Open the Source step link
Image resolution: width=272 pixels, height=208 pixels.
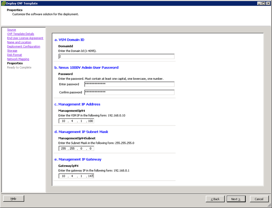[x=12, y=30]
